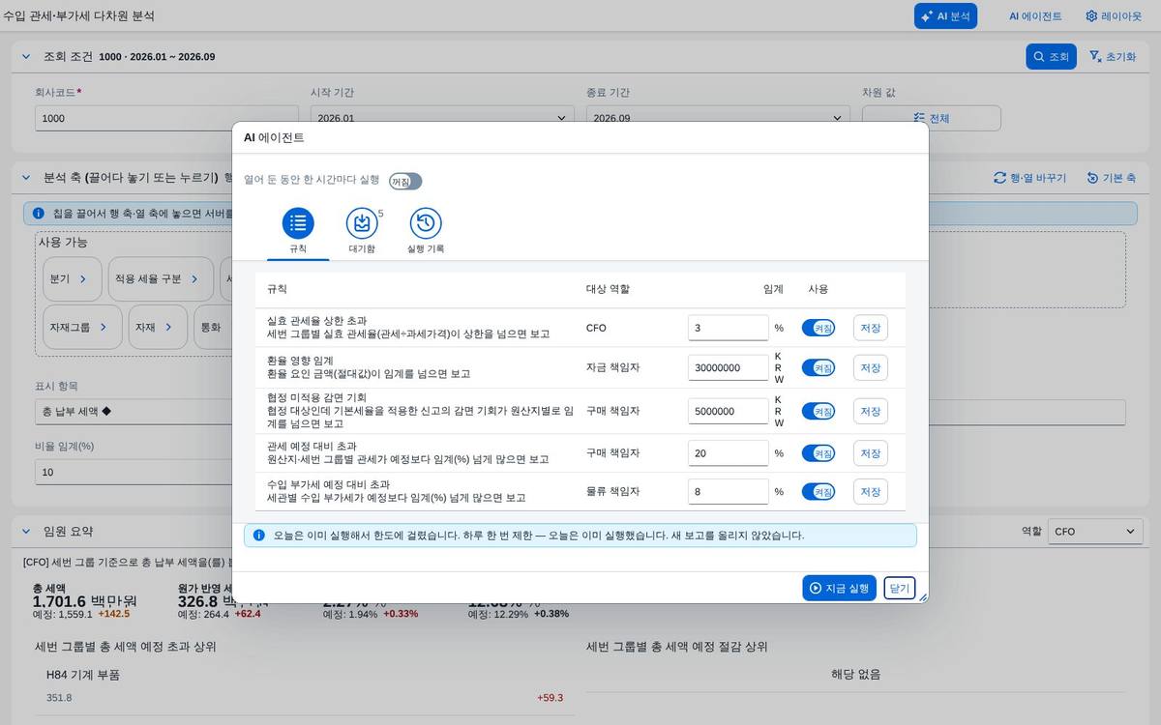
Task: Switch to the 실행 기록 tab
Action: (426, 232)
